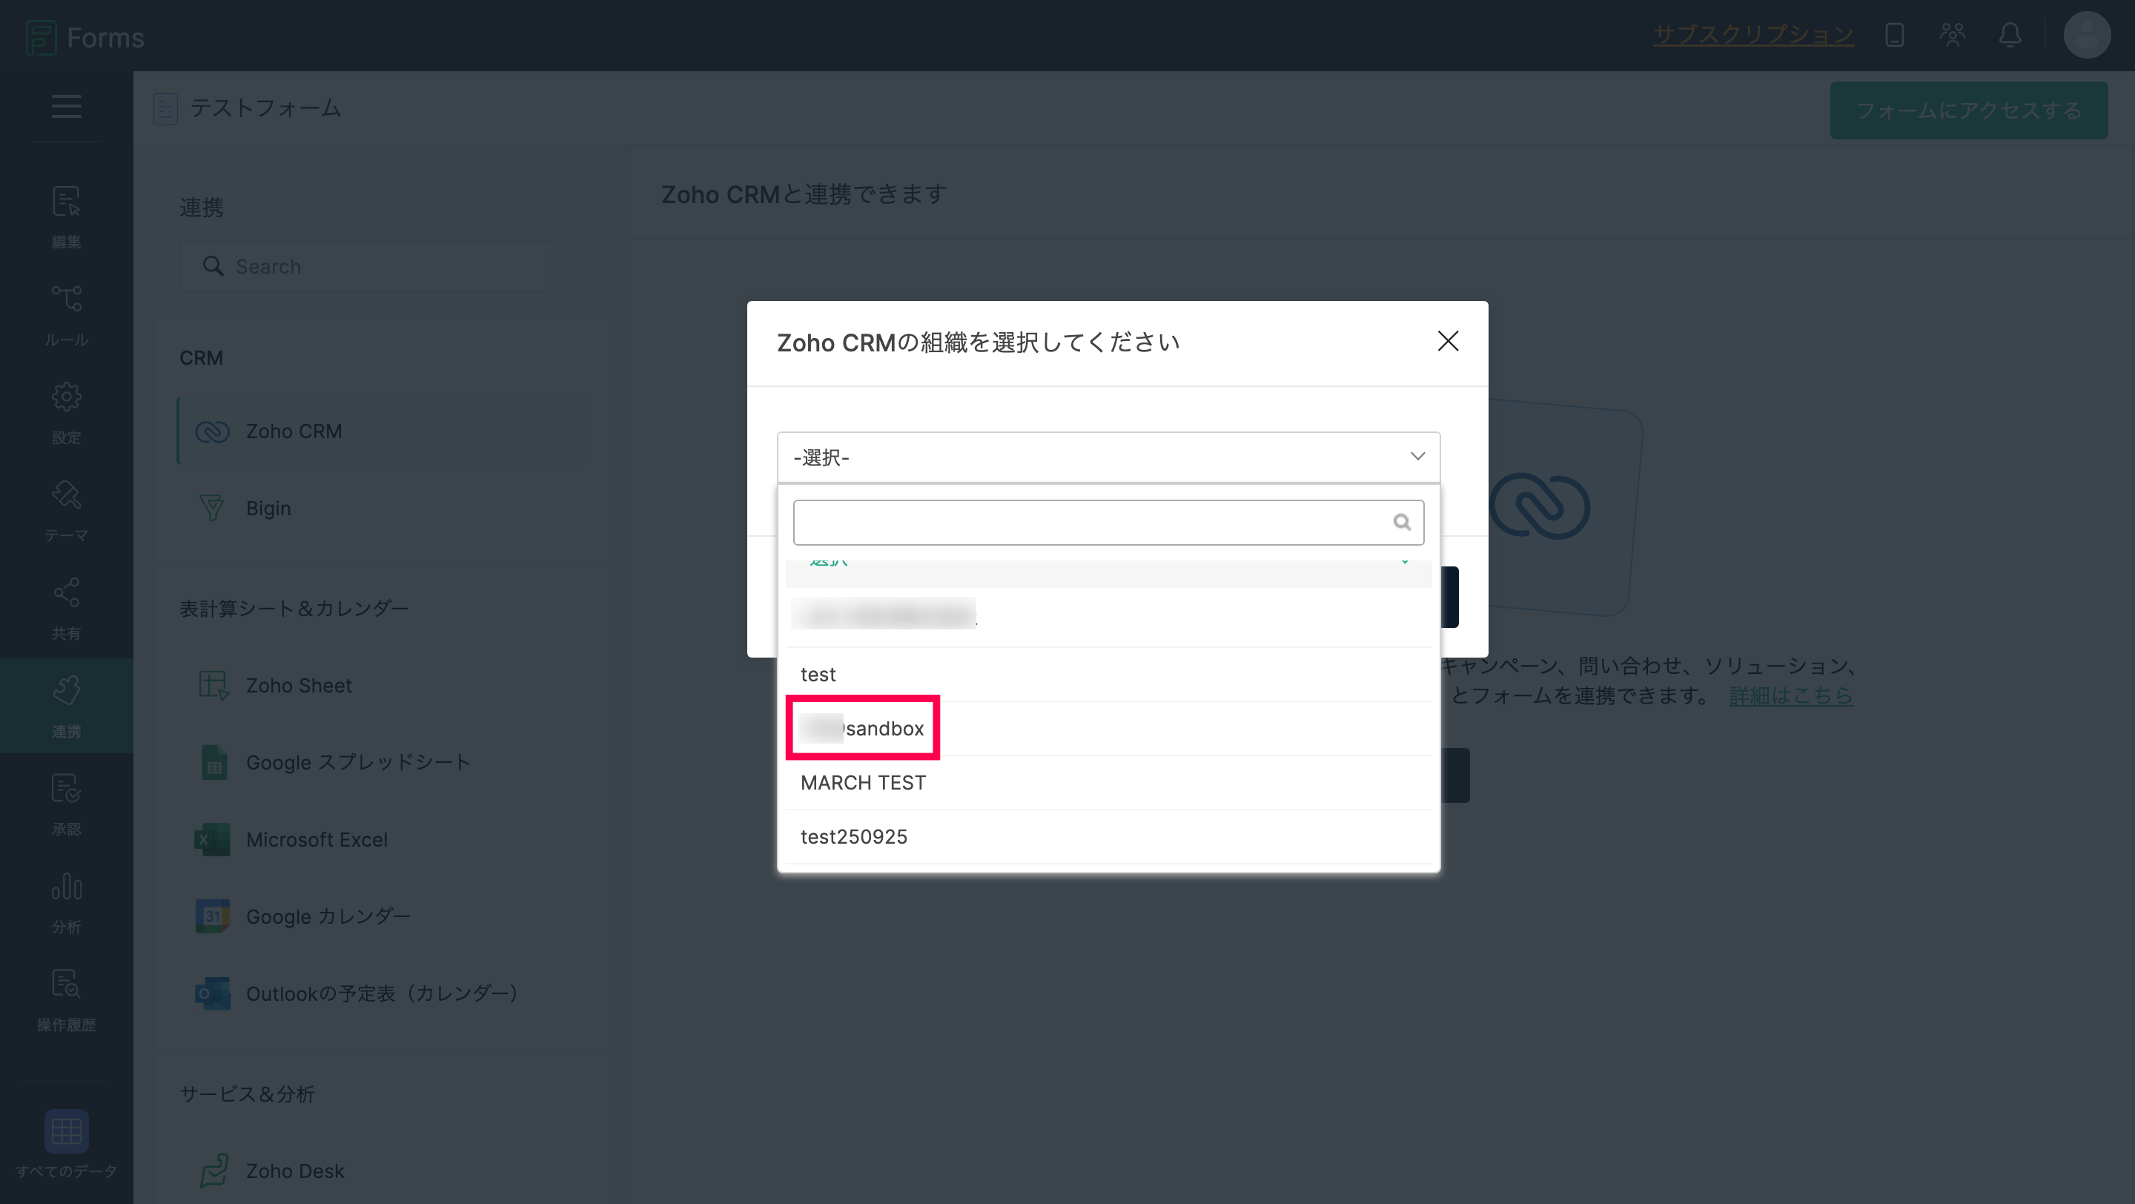Click the dropdown chevron arrow

(x=1417, y=457)
